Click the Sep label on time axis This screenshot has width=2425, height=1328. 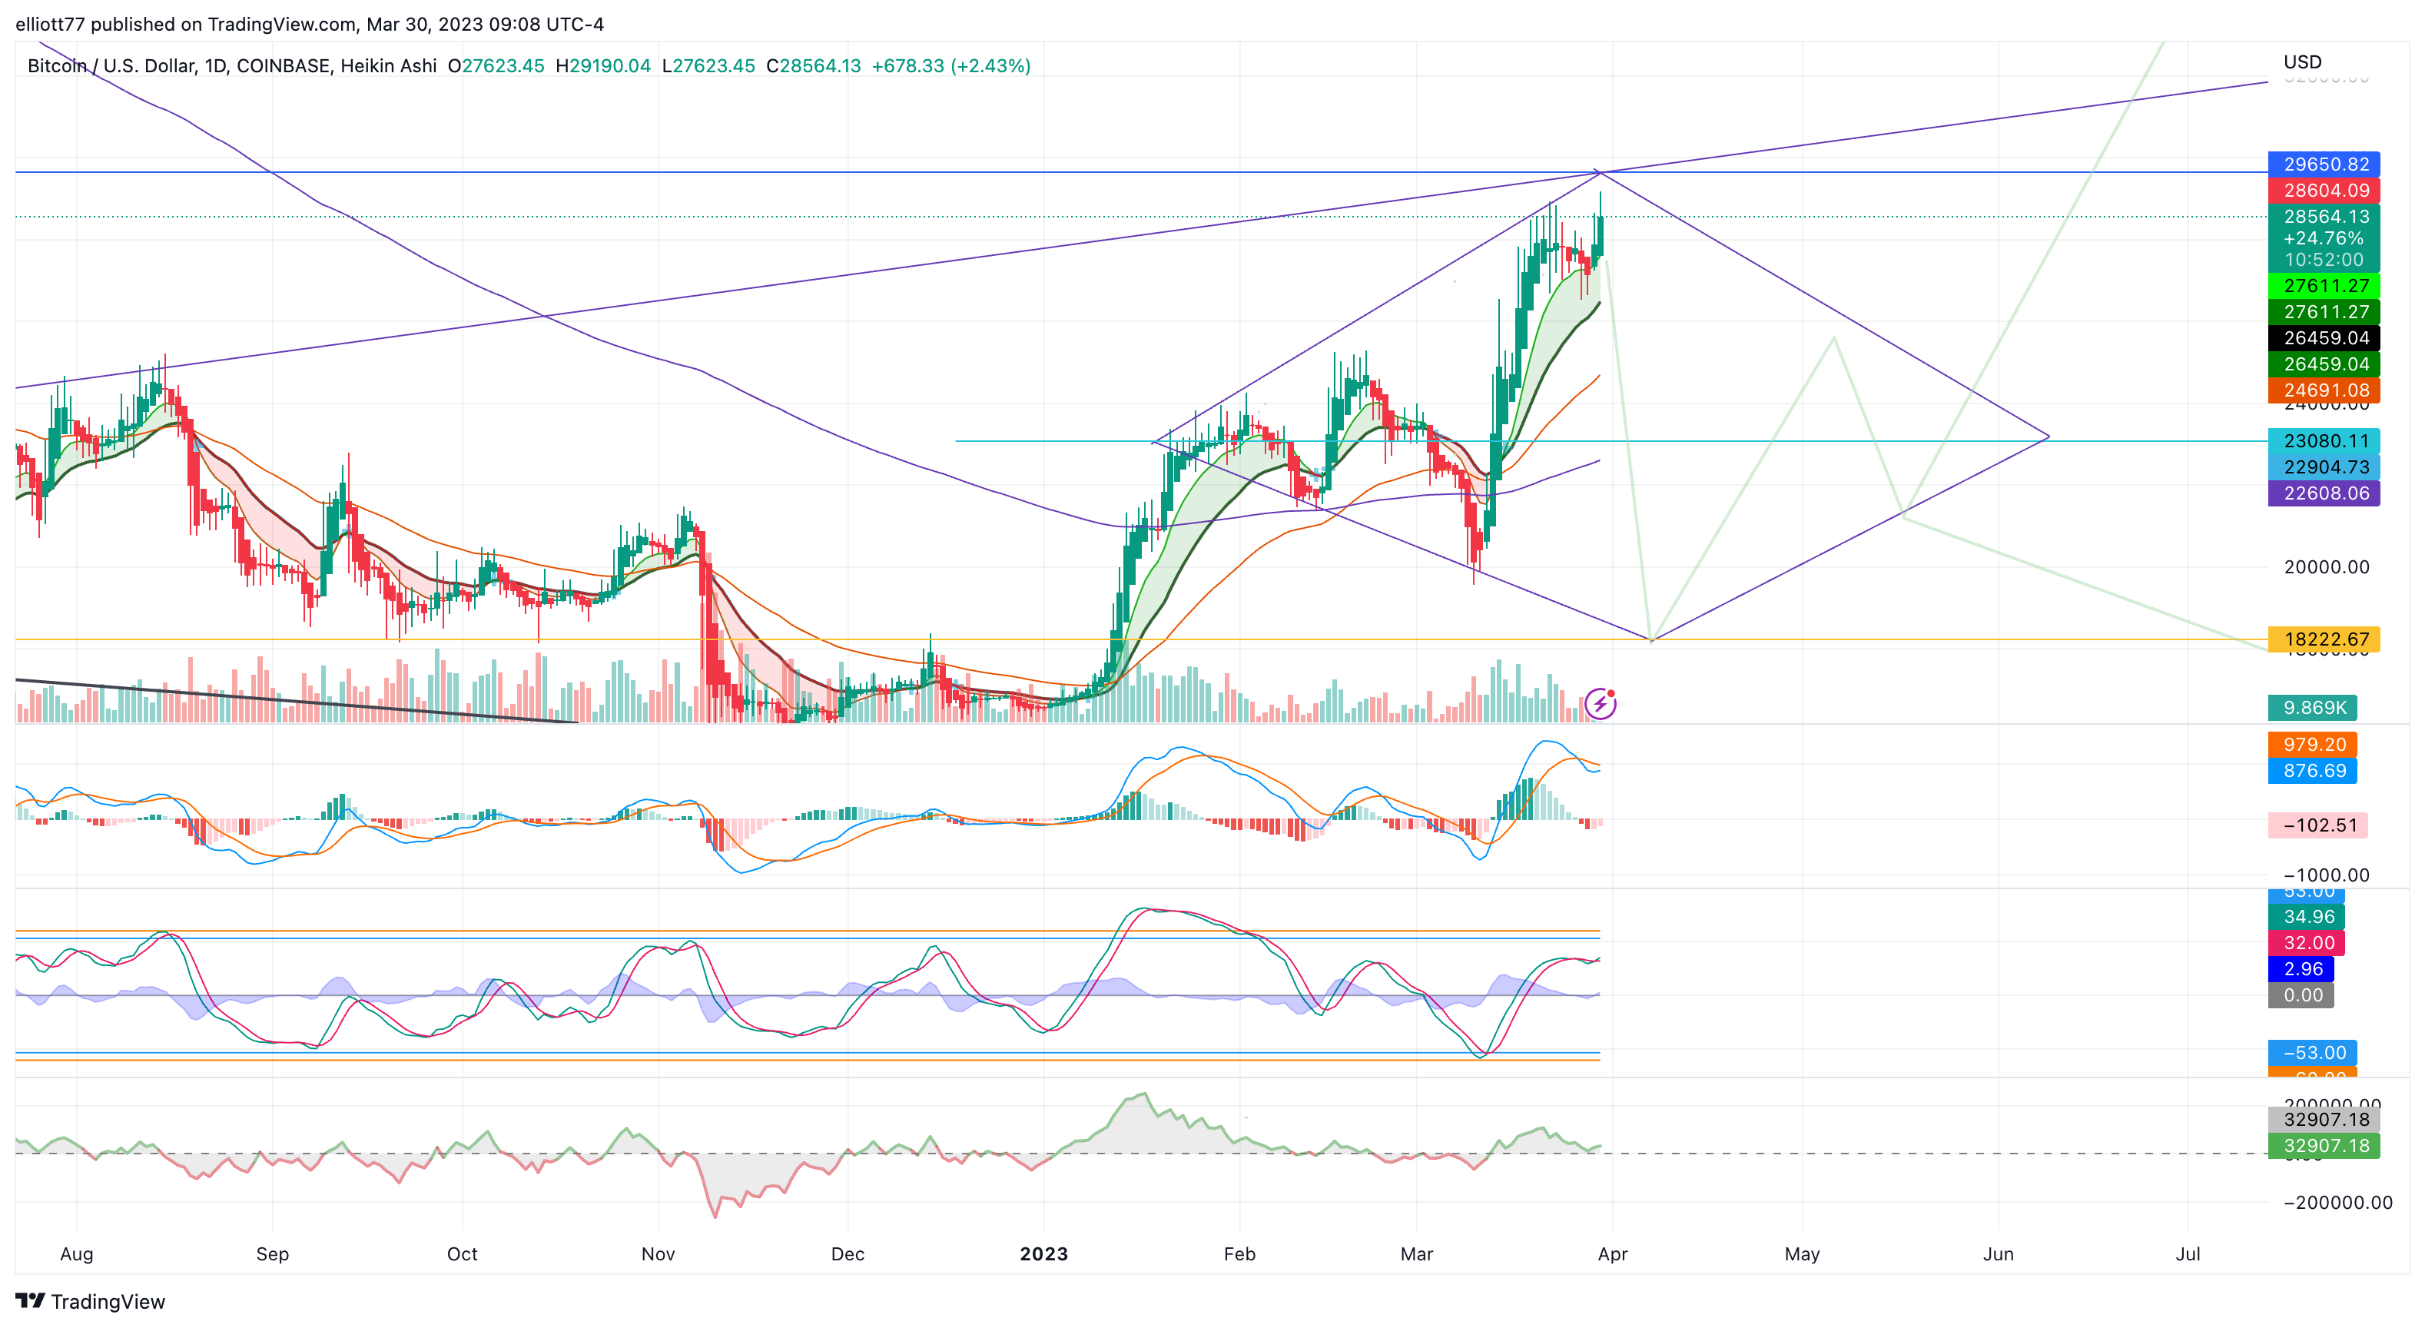click(x=272, y=1254)
